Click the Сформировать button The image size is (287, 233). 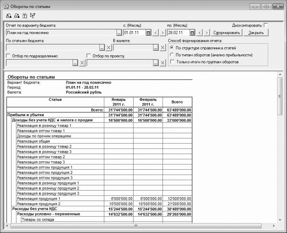[x=227, y=33]
